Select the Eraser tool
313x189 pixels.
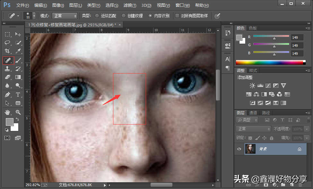pyautogui.click(x=7, y=77)
